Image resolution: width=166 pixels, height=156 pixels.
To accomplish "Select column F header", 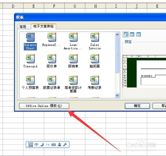I will (x=54, y=6).
